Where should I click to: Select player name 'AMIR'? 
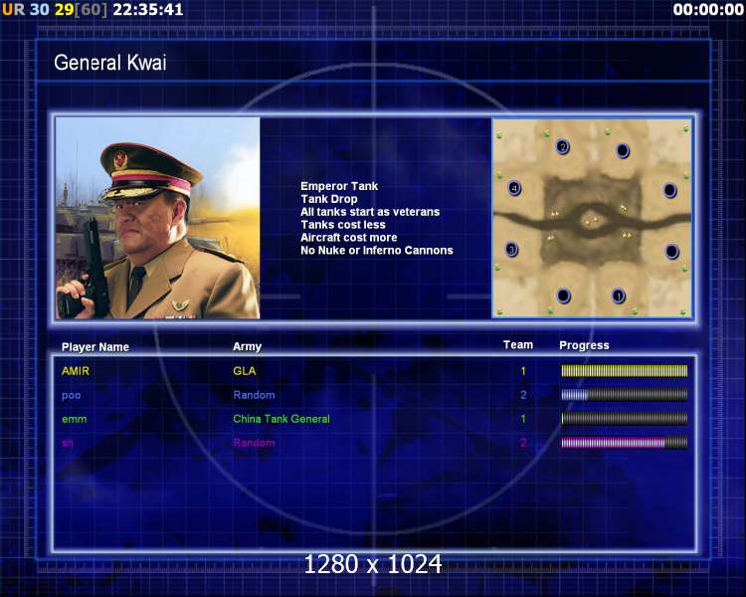pyautogui.click(x=76, y=371)
